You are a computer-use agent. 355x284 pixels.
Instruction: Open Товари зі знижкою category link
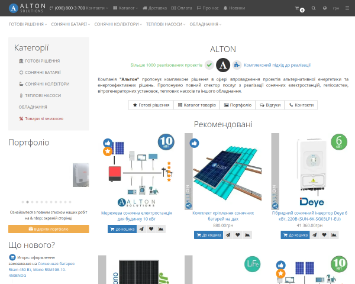click(x=41, y=119)
